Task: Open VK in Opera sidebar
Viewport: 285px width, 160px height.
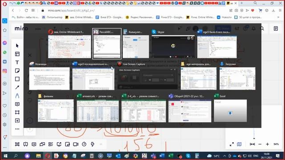Action: click(x=5, y=62)
